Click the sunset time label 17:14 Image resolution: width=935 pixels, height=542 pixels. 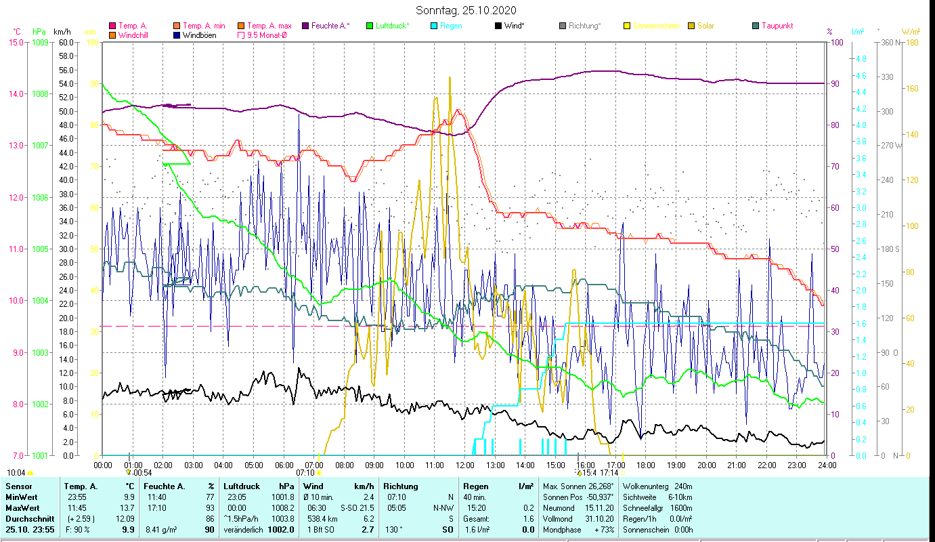pos(609,472)
